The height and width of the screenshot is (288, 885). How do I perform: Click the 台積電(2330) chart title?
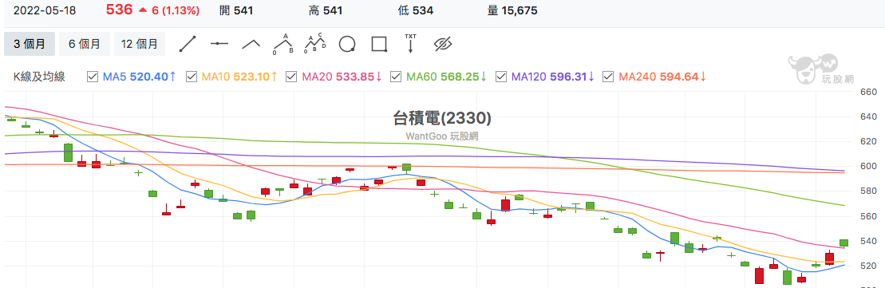tap(442, 118)
